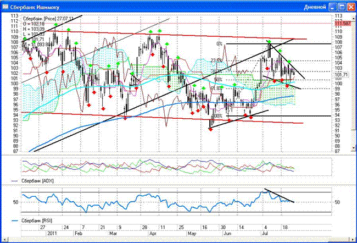Click the red 111.587 price level tag
Image resolution: width=357 pixels, height=243 pixels.
click(x=343, y=23)
